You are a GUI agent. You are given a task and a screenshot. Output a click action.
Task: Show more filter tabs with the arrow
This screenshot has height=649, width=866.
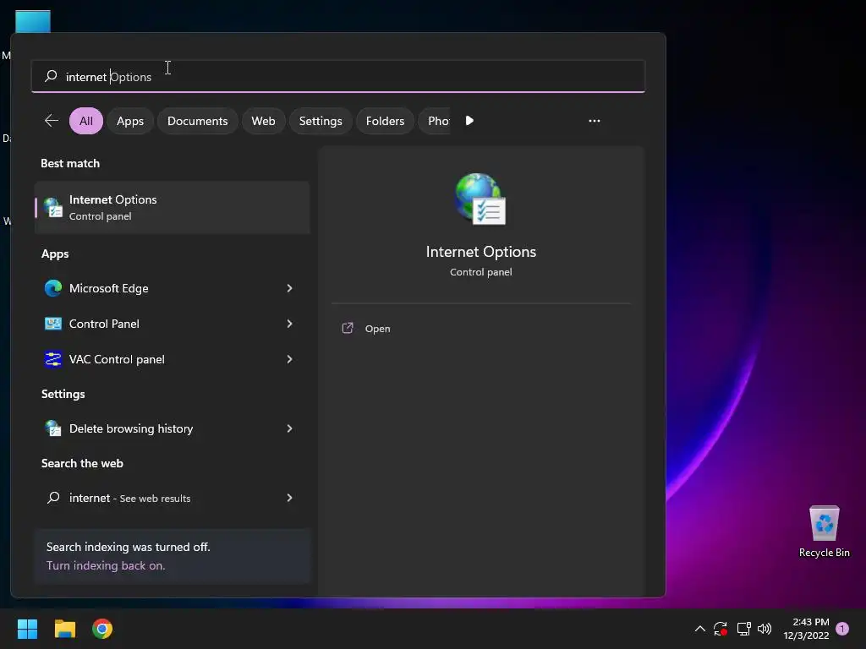coord(469,120)
